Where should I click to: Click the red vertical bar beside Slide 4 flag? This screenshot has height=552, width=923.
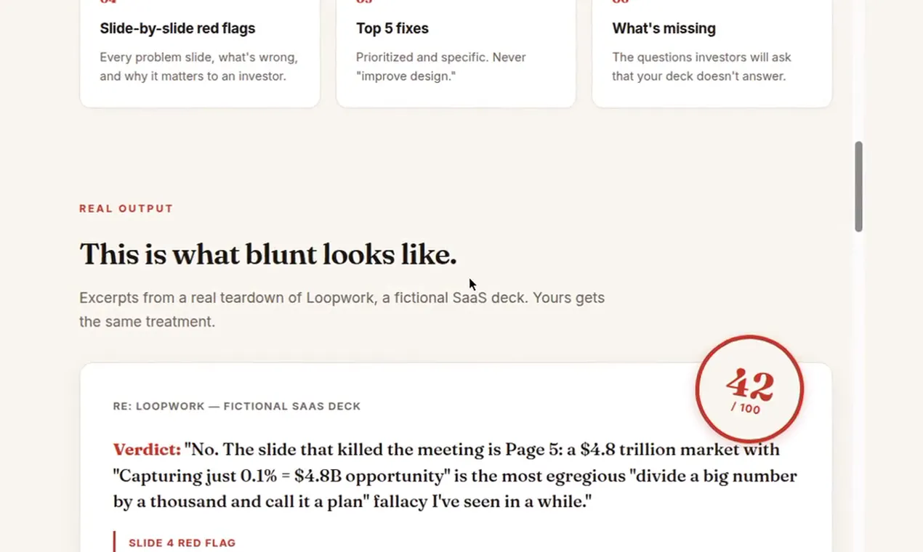[114, 542]
